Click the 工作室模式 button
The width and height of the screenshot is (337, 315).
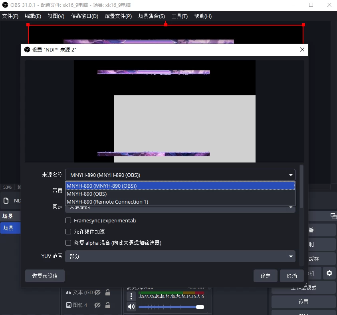click(303, 287)
